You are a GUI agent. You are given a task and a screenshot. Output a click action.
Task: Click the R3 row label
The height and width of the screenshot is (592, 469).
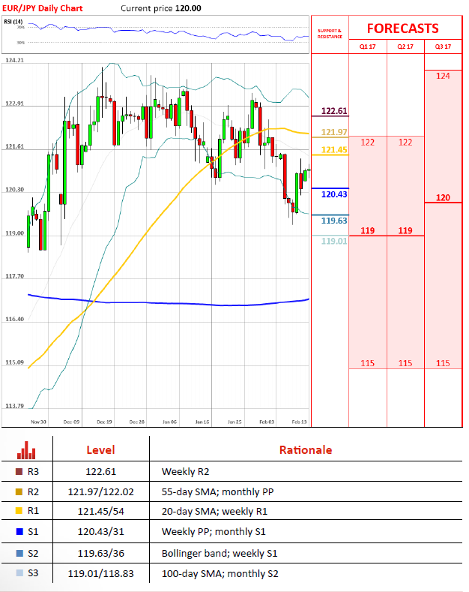pyautogui.click(x=33, y=471)
